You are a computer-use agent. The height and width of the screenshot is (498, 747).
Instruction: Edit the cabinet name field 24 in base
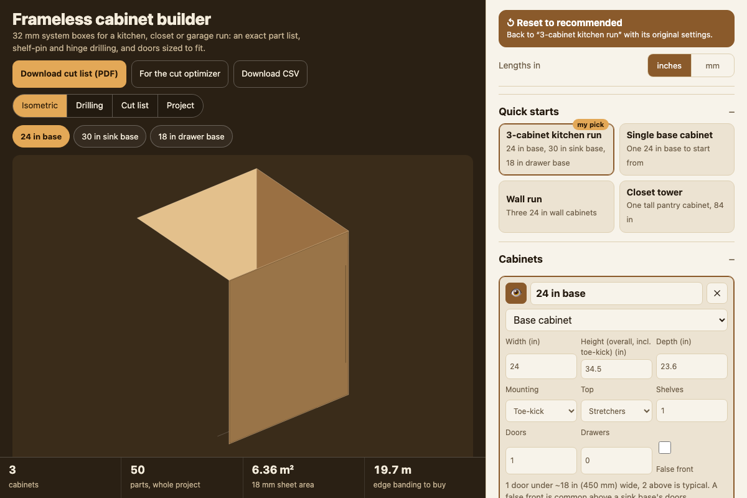[616, 293]
